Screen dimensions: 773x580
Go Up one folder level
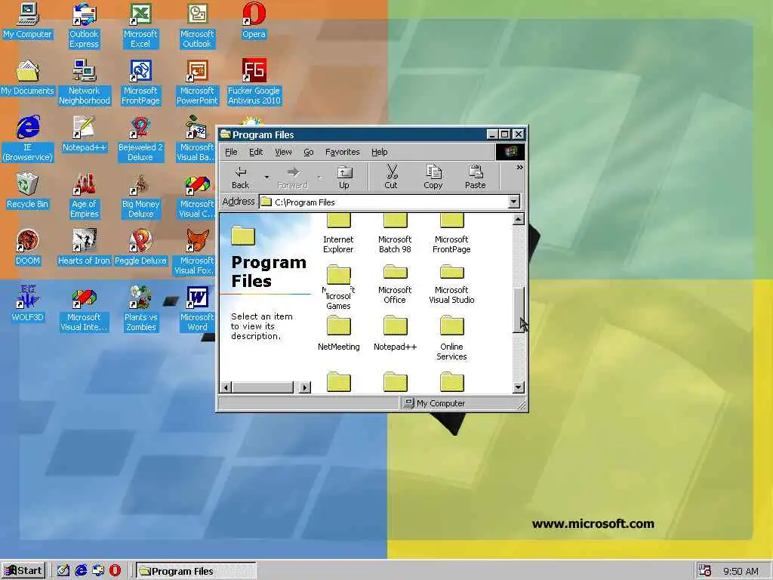coord(344,177)
